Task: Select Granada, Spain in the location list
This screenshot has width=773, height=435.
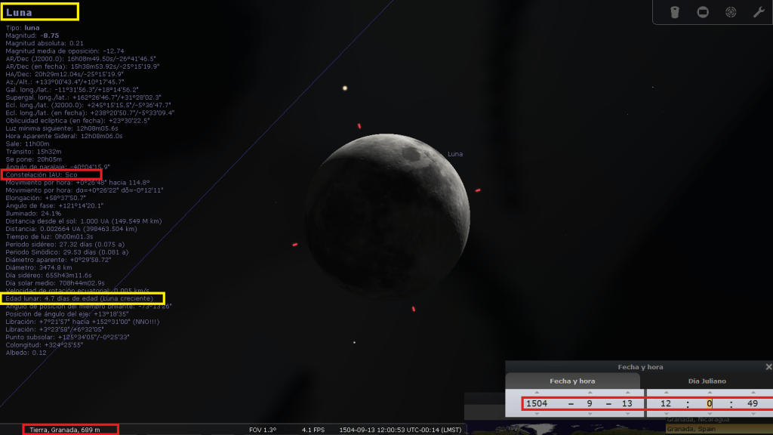Action: click(x=691, y=429)
